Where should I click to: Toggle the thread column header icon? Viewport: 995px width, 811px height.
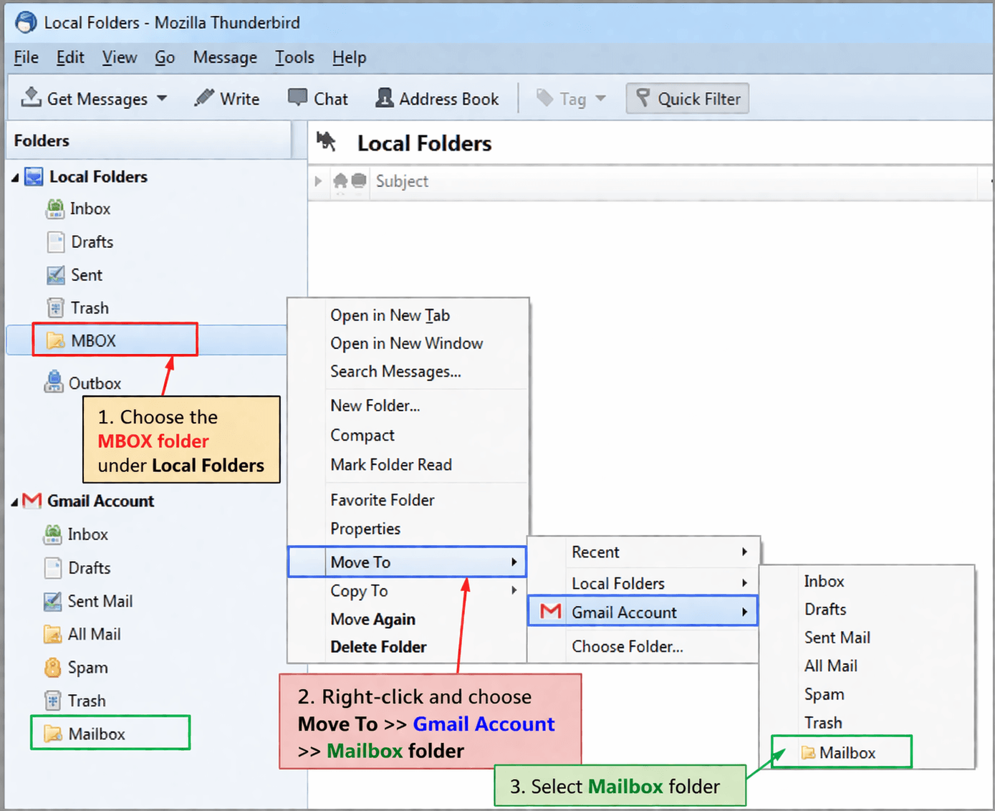pyautogui.click(x=318, y=181)
